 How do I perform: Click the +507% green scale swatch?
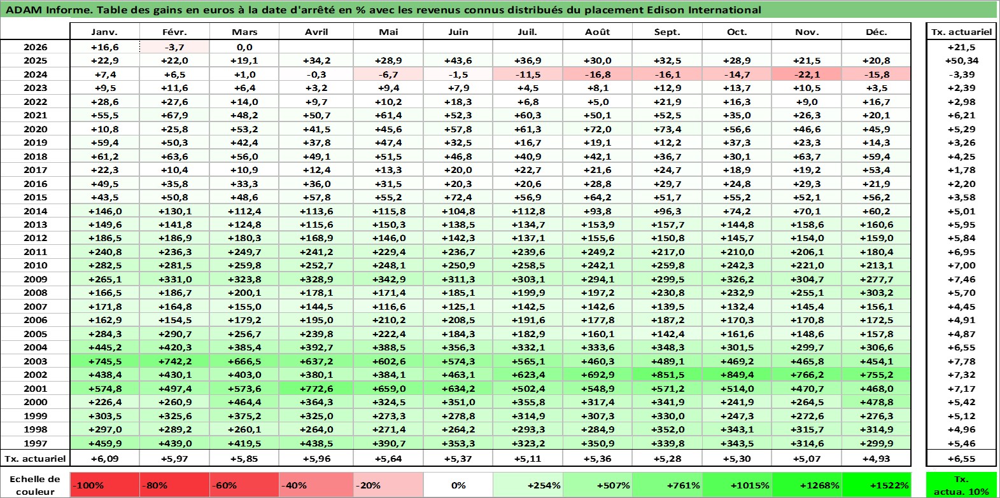pyautogui.click(x=598, y=485)
